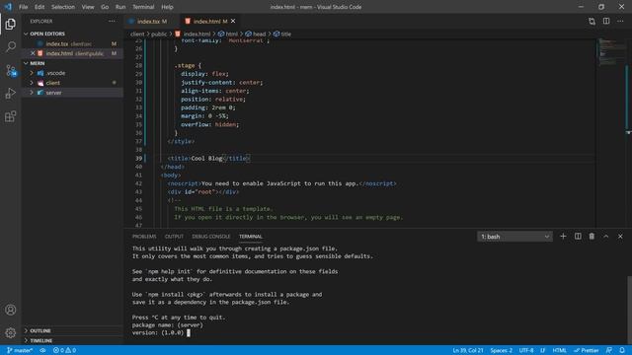This screenshot has width=632, height=355.
Task: Open the terminal selector dropdown 1: bash
Action: tap(514, 237)
